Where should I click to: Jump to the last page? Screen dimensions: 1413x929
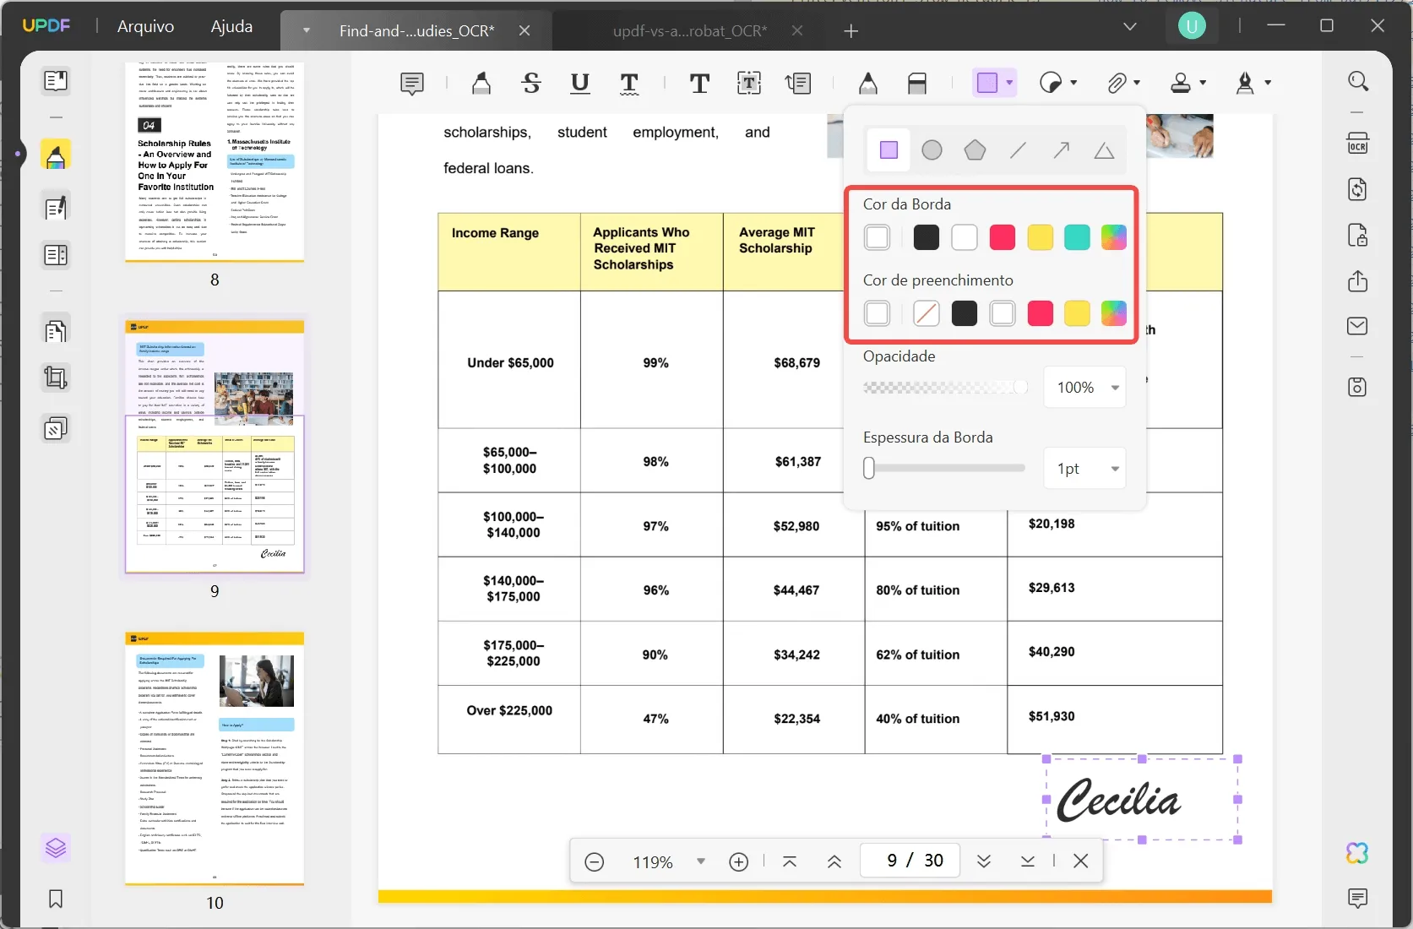tap(1028, 861)
